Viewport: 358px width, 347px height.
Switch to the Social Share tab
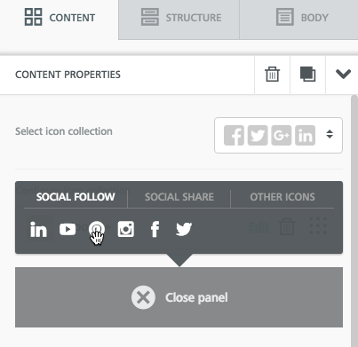[179, 197]
